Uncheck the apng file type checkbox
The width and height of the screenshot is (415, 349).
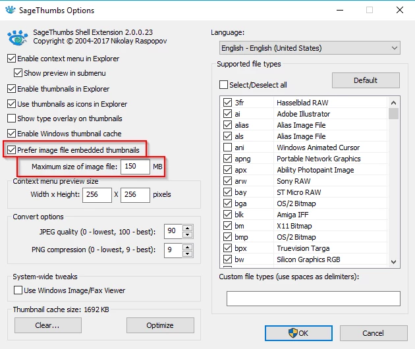click(227, 159)
